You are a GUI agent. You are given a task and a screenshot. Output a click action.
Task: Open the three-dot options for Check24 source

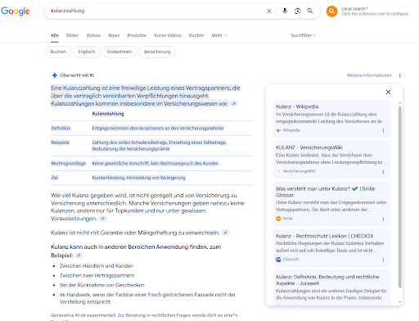pyautogui.click(x=383, y=260)
